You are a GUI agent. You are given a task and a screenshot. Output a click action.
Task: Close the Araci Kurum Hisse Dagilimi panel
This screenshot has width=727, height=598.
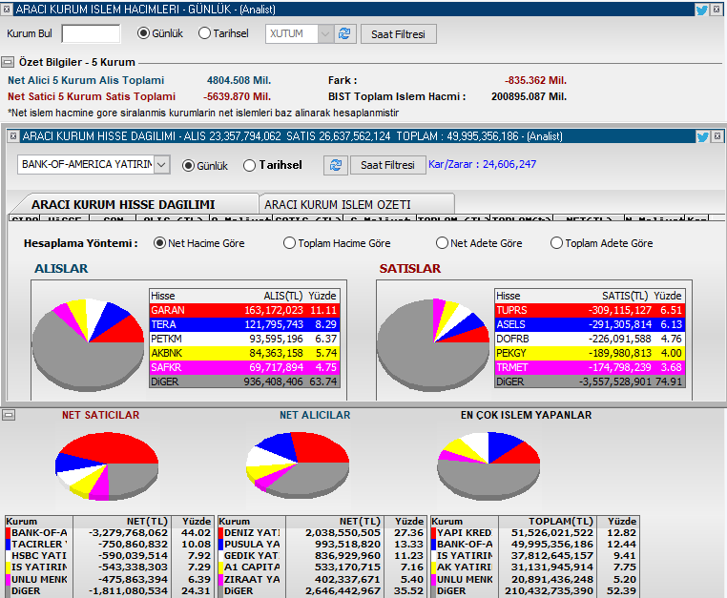pos(717,135)
